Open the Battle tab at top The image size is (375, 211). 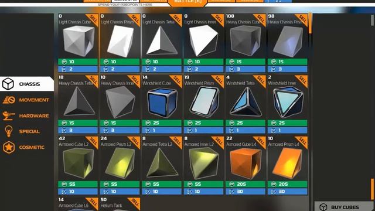click(187, 2)
